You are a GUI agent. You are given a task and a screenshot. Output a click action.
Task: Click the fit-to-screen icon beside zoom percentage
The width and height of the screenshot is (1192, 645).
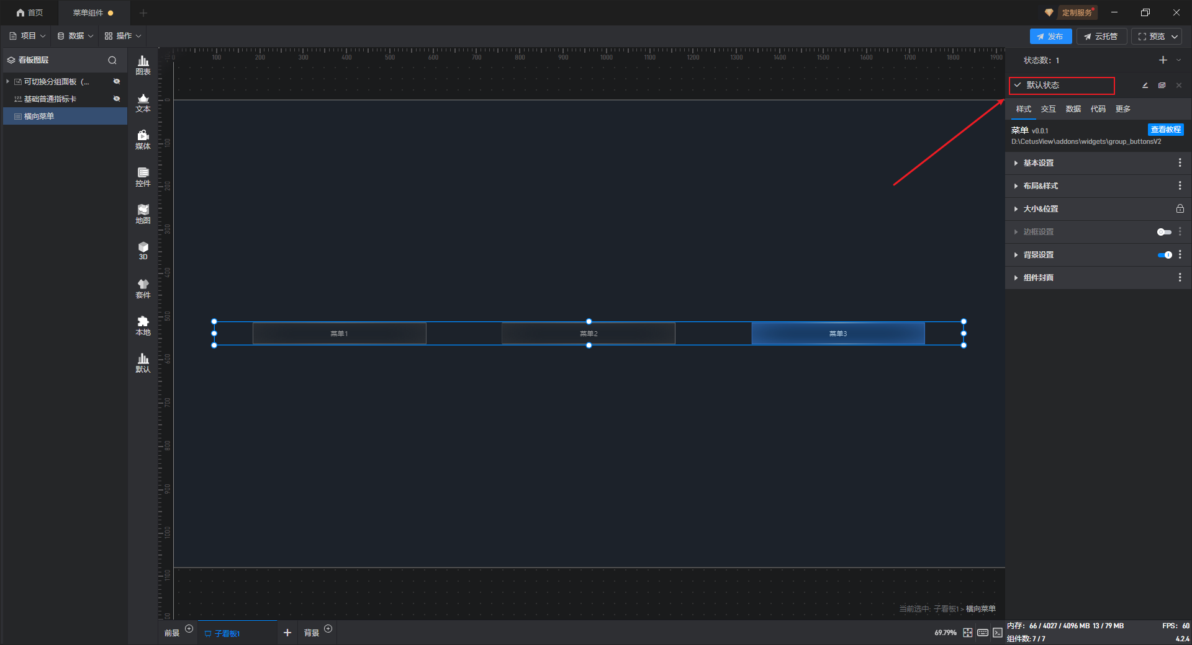click(x=968, y=633)
